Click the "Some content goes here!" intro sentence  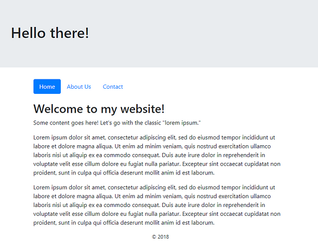pos(117,122)
